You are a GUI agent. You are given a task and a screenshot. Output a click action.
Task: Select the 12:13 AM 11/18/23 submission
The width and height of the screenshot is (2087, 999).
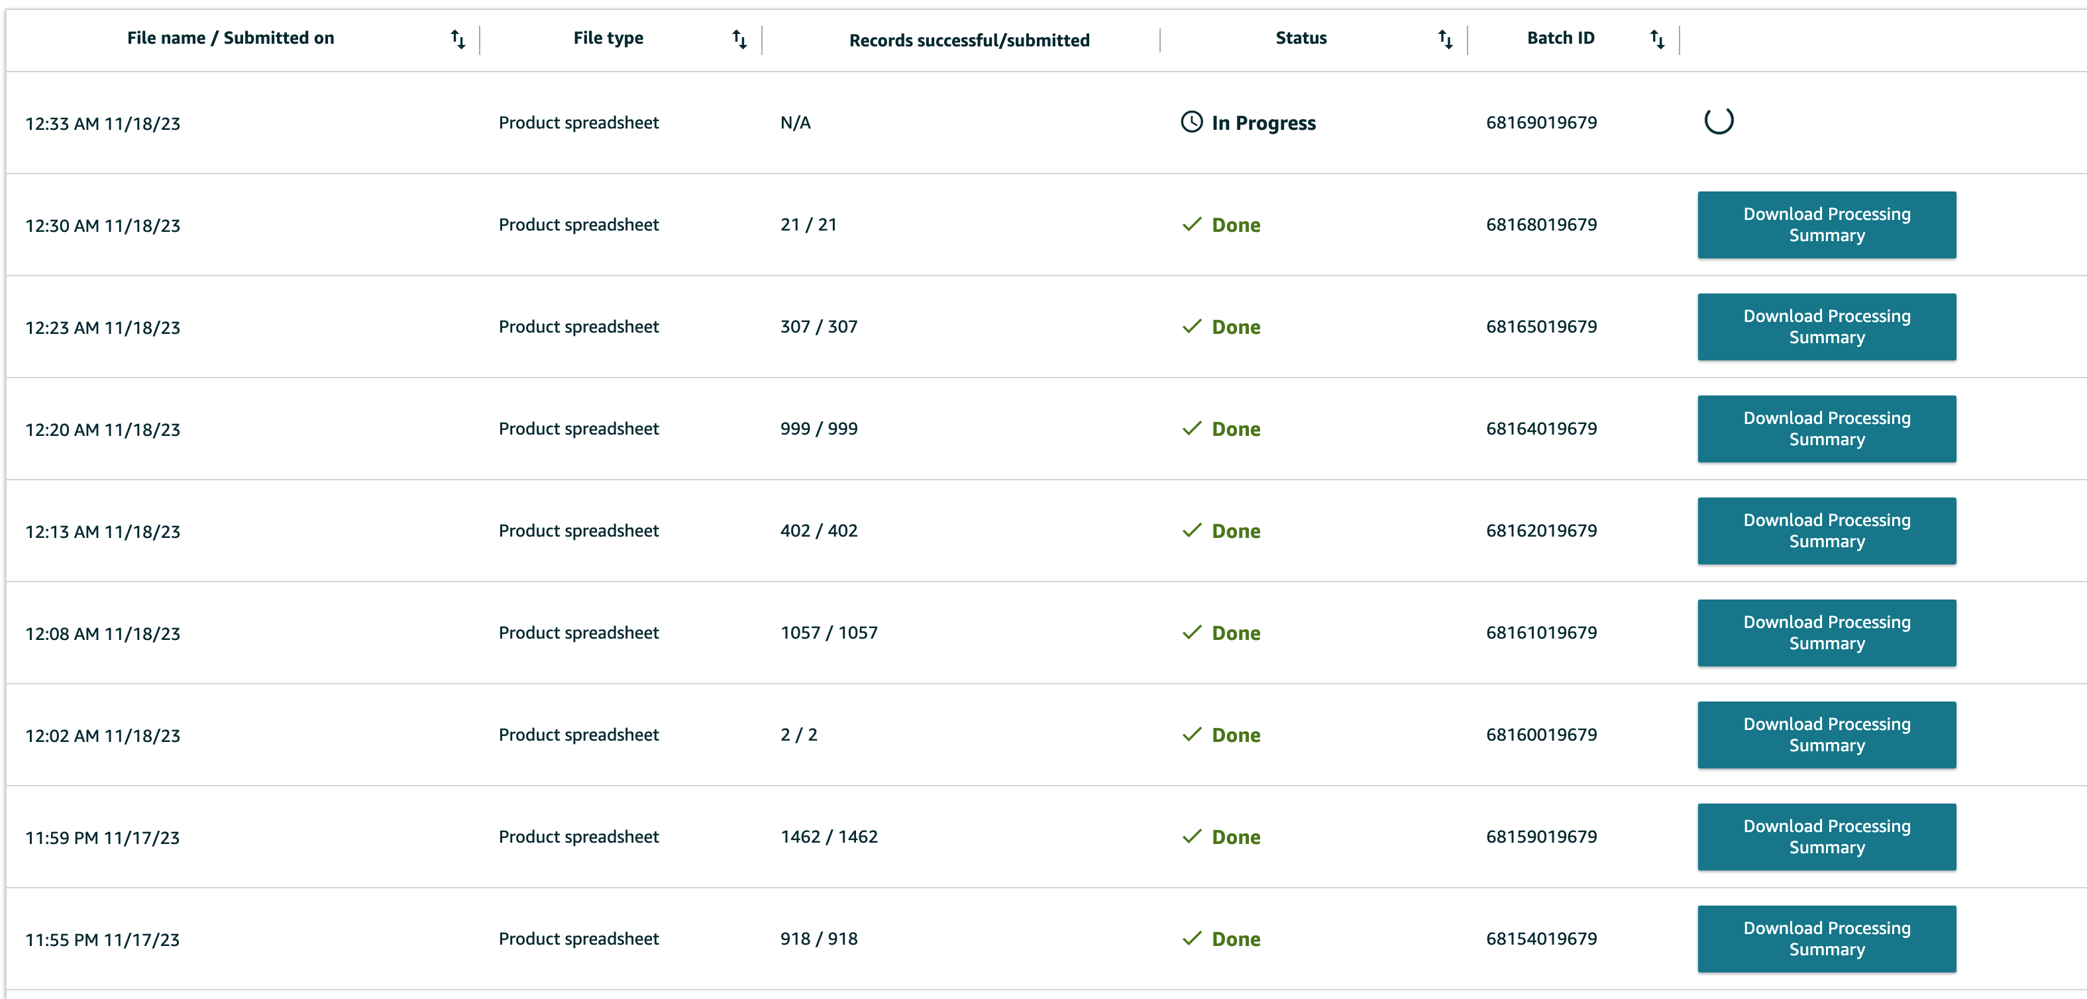102,533
